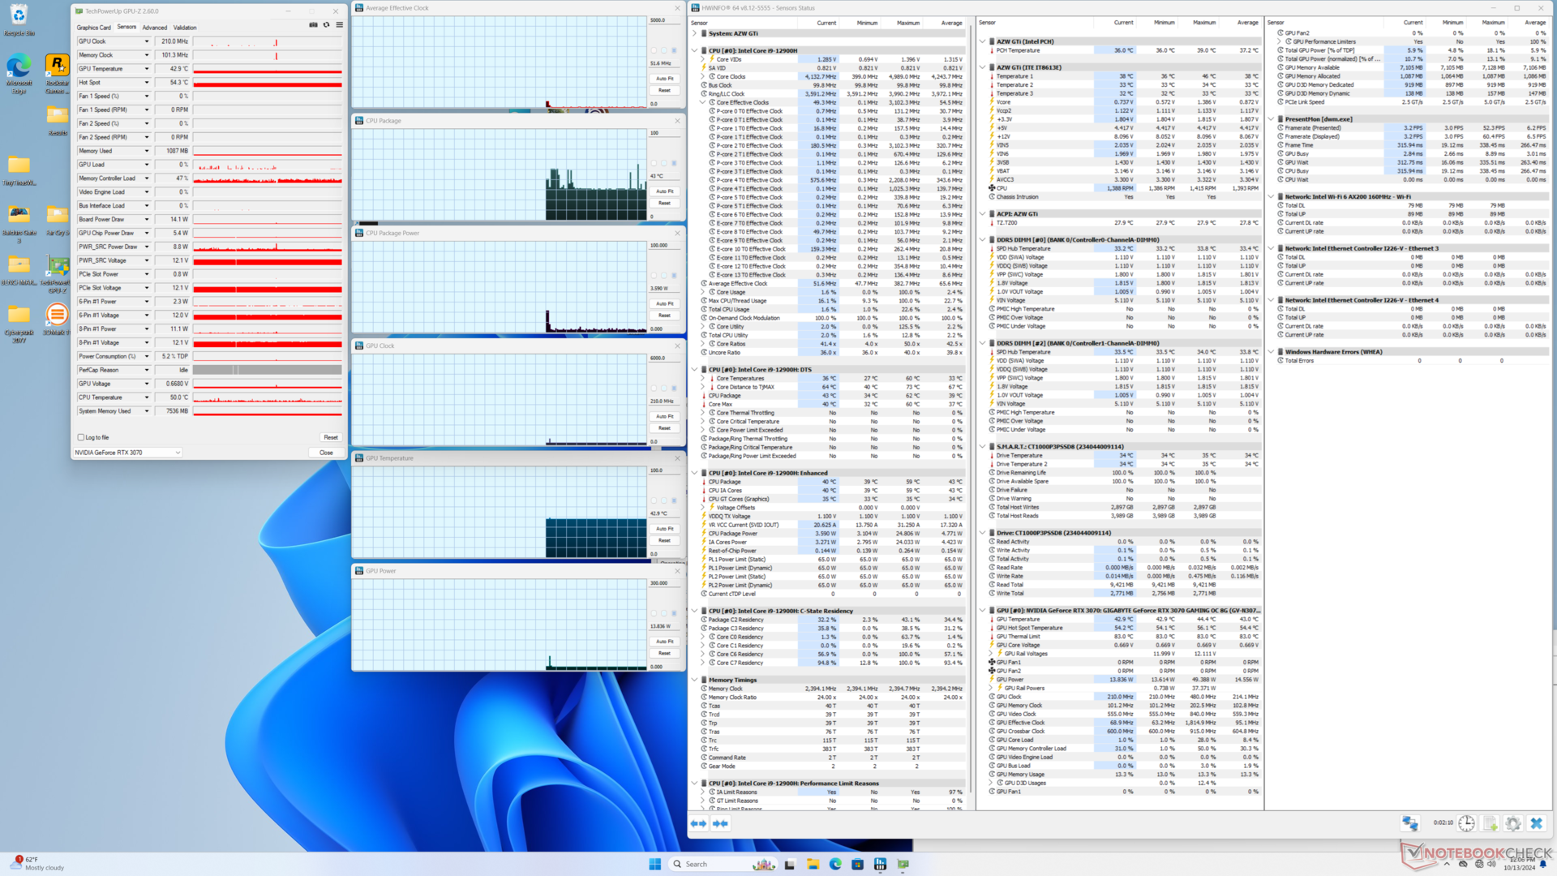Click GPU-Z refresh icon
The width and height of the screenshot is (1557, 876).
pyautogui.click(x=327, y=25)
